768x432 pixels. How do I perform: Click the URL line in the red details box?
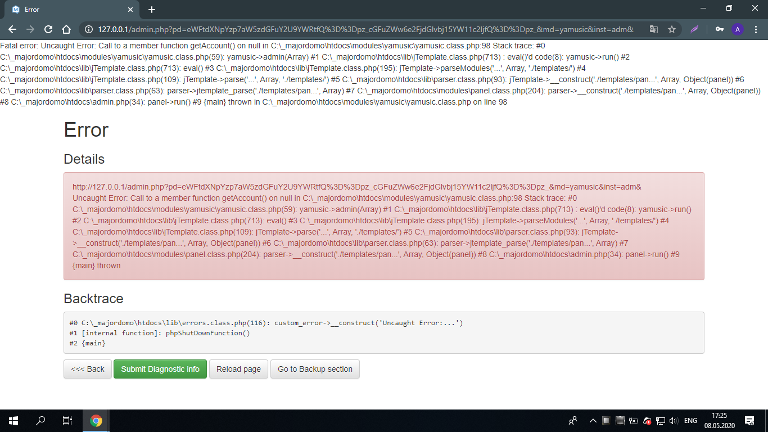[x=357, y=187]
